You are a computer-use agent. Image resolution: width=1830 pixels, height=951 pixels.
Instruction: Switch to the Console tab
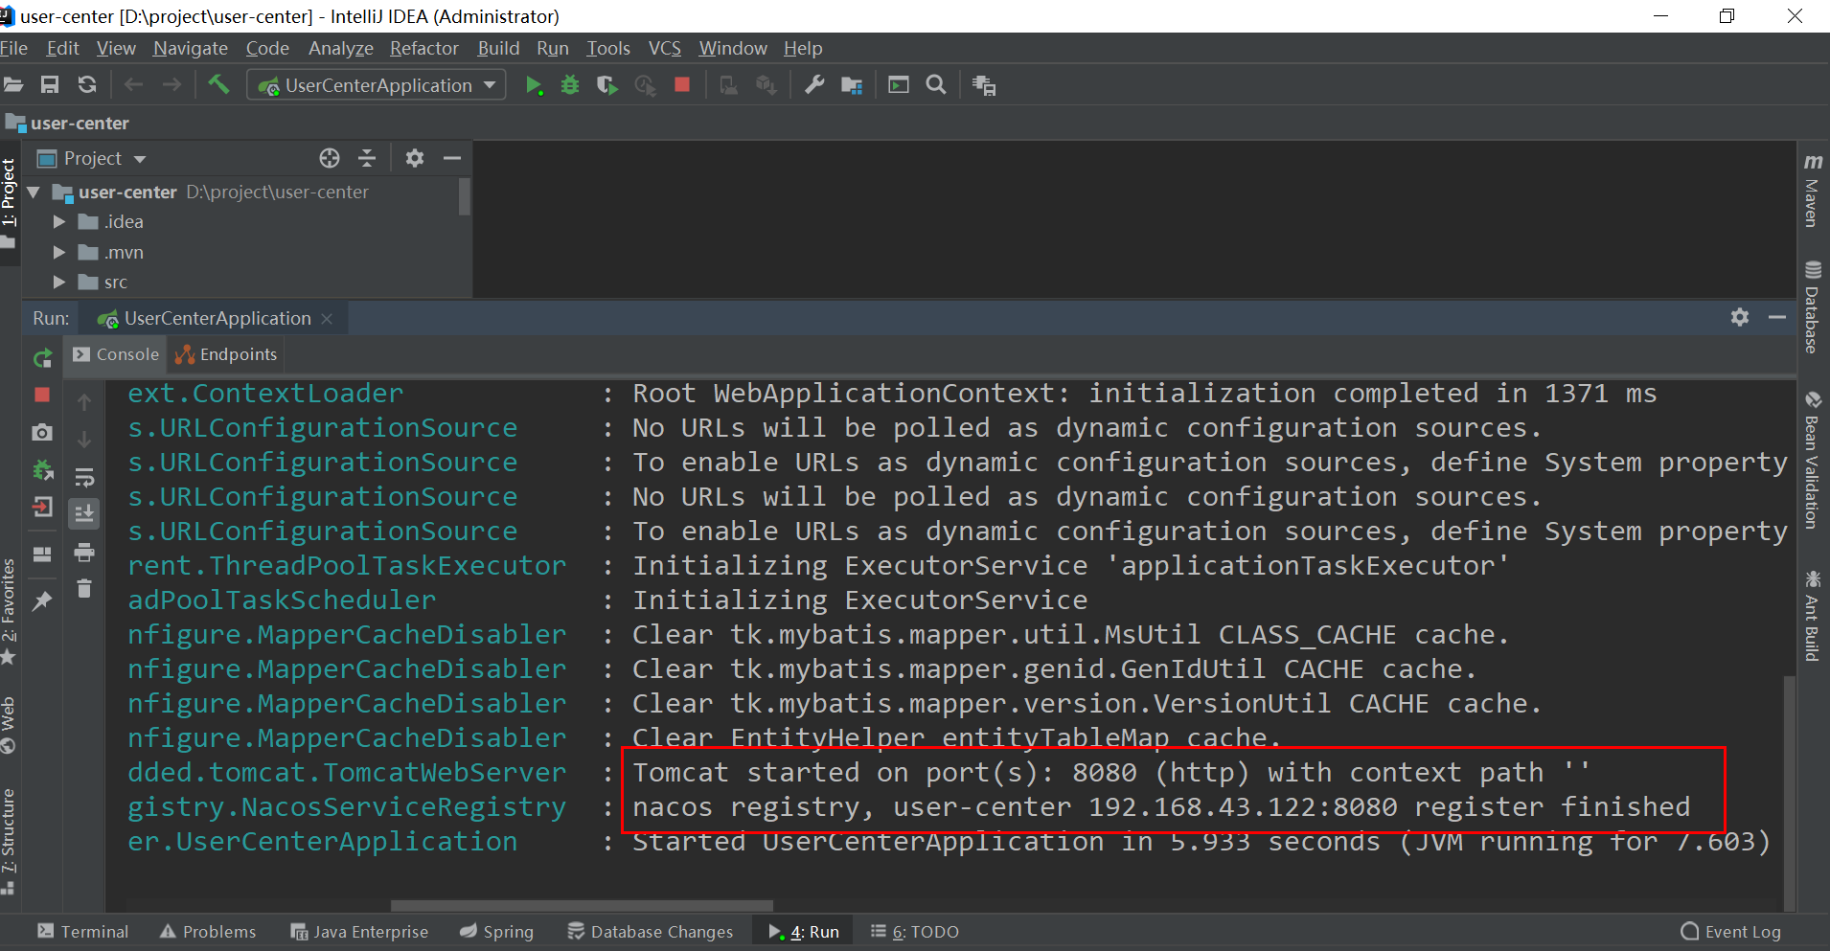(116, 354)
